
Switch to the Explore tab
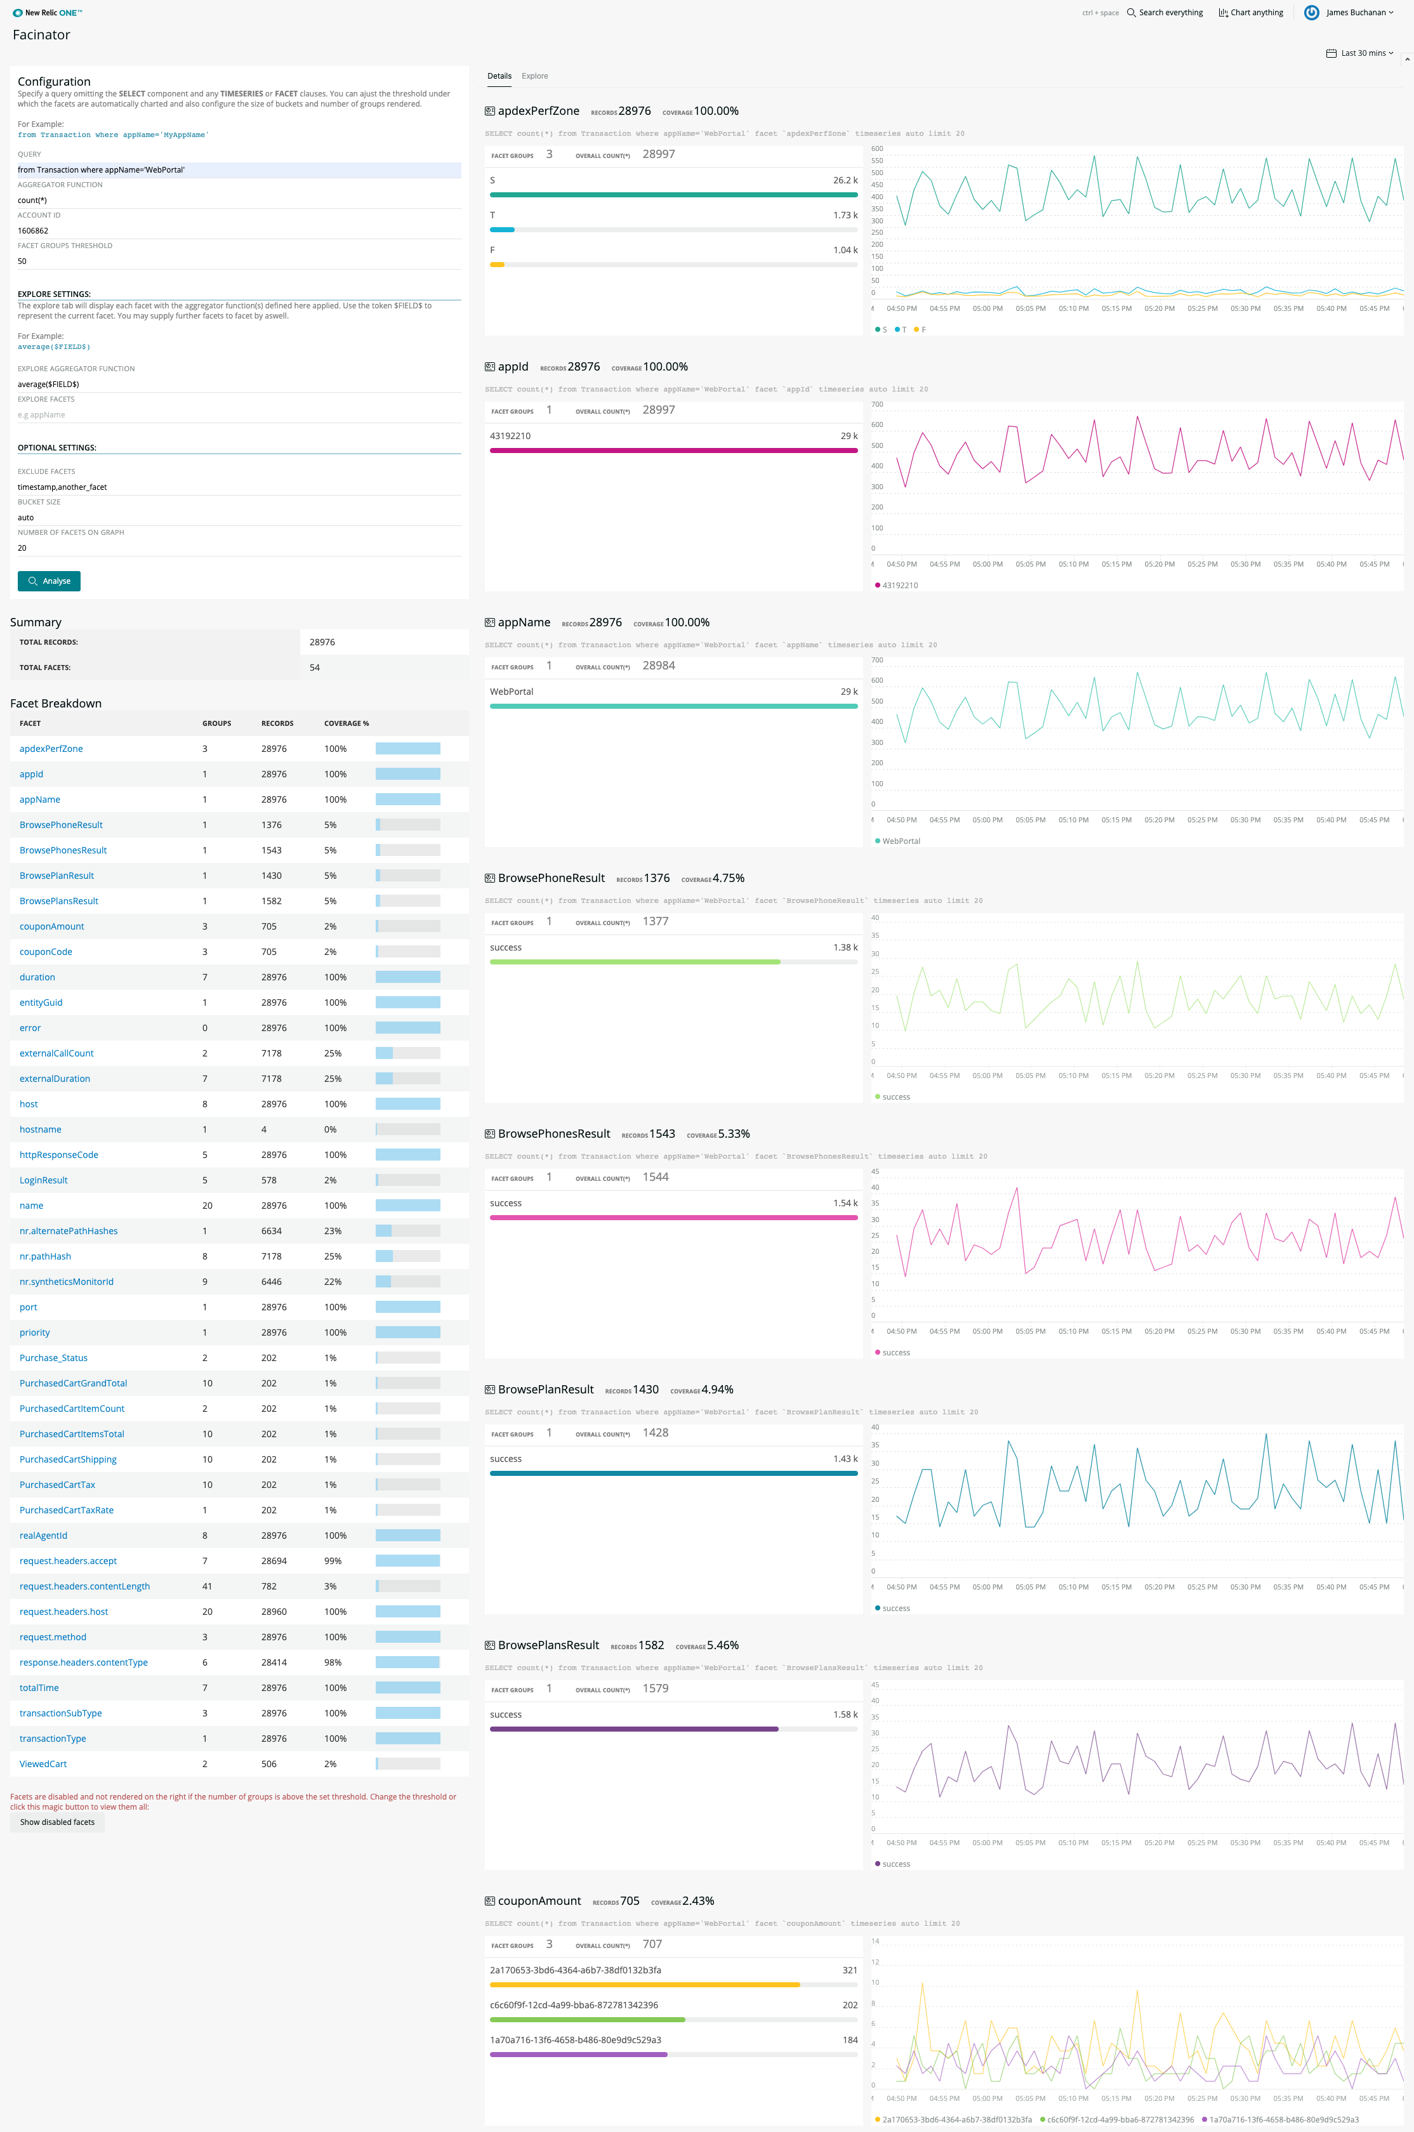click(x=535, y=76)
